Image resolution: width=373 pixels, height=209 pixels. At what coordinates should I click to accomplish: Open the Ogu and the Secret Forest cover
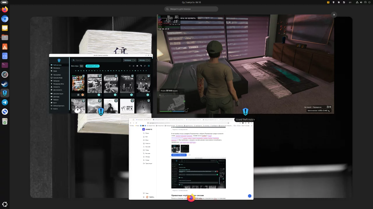[x=78, y=106]
